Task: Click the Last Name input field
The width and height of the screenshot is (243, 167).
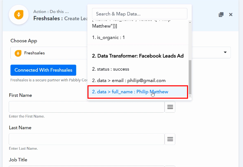Action: tap(86, 139)
